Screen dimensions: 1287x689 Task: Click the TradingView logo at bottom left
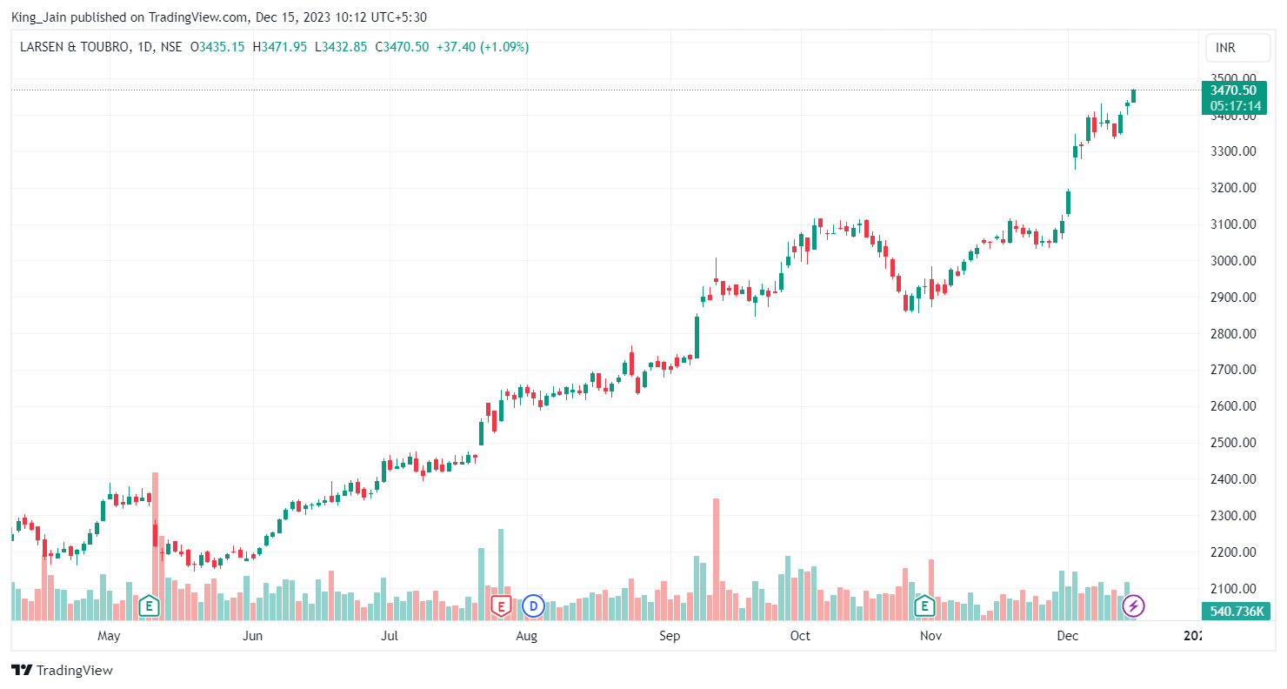click(62, 671)
